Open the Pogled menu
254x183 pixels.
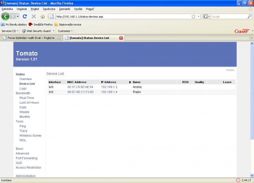pos(35,9)
